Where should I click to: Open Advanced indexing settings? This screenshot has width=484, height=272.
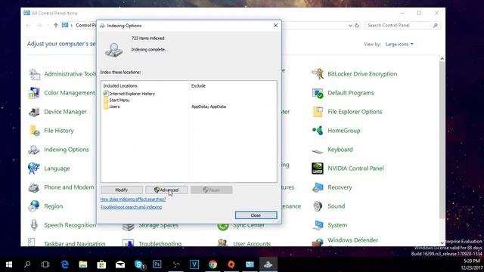[166, 190]
